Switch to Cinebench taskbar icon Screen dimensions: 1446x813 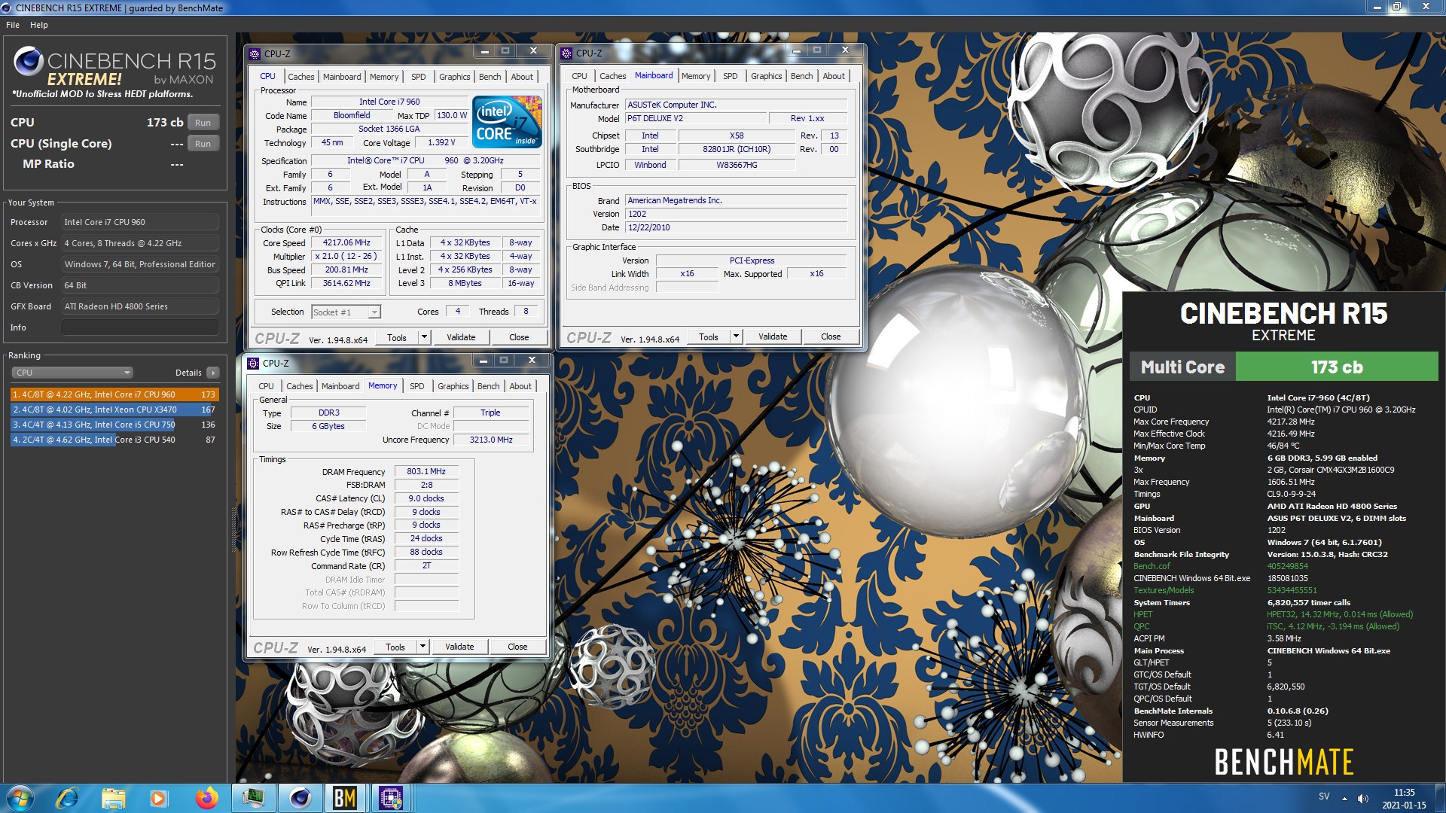[x=300, y=798]
